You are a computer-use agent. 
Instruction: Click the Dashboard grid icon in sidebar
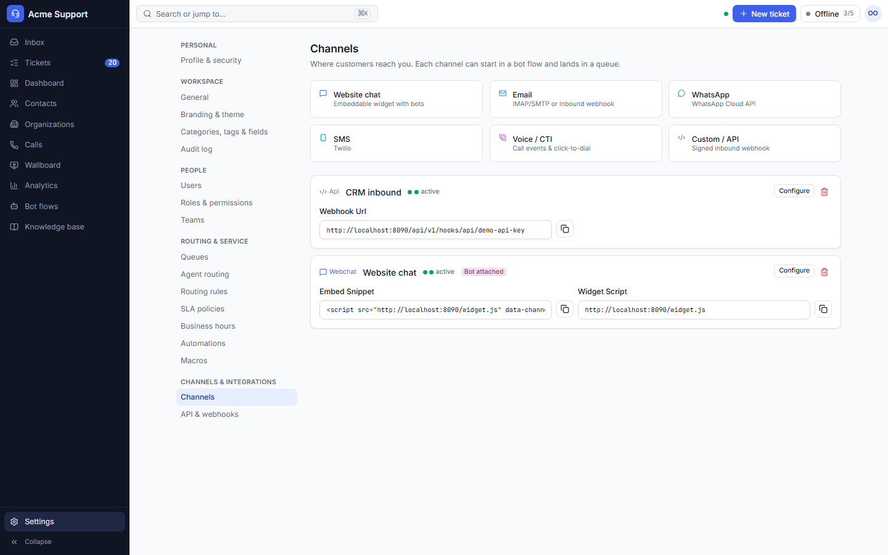coord(14,83)
